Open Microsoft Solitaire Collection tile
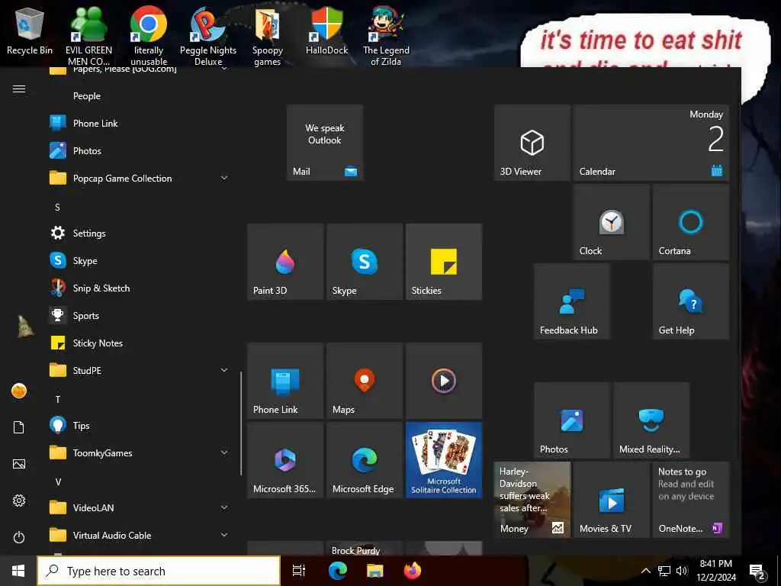The height and width of the screenshot is (586, 781). point(444,460)
